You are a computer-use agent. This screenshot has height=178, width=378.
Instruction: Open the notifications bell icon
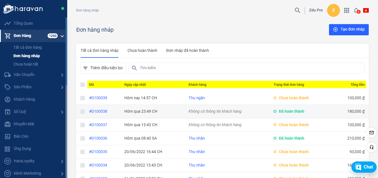click(x=356, y=10)
